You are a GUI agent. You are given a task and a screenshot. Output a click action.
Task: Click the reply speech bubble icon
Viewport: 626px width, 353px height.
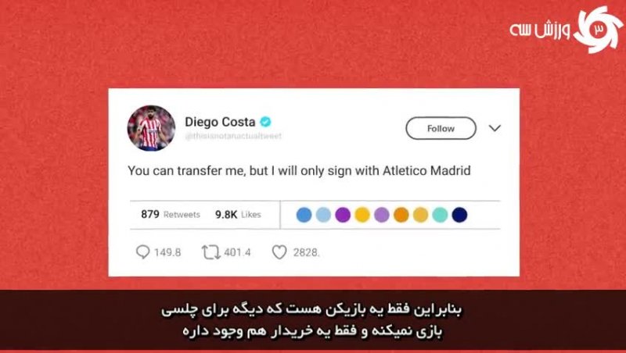click(x=143, y=251)
